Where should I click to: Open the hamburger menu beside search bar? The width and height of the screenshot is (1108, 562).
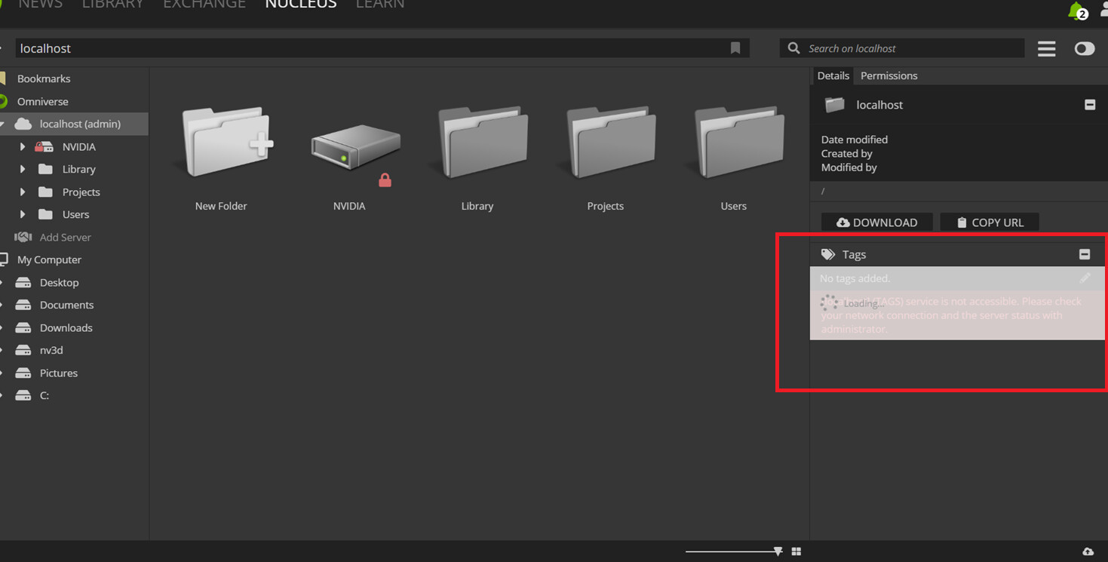(1046, 48)
